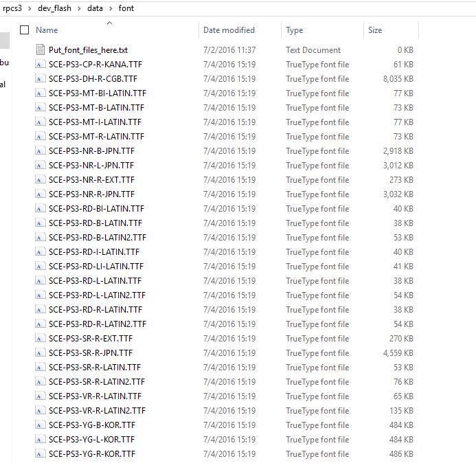
Task: Click font icon of SCE-PS3-RD-L-LATIN2.TTF
Action: [x=40, y=295]
